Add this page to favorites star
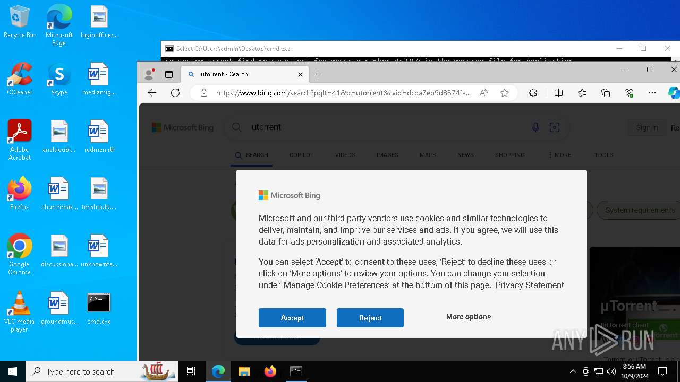The image size is (680, 382). 505,93
